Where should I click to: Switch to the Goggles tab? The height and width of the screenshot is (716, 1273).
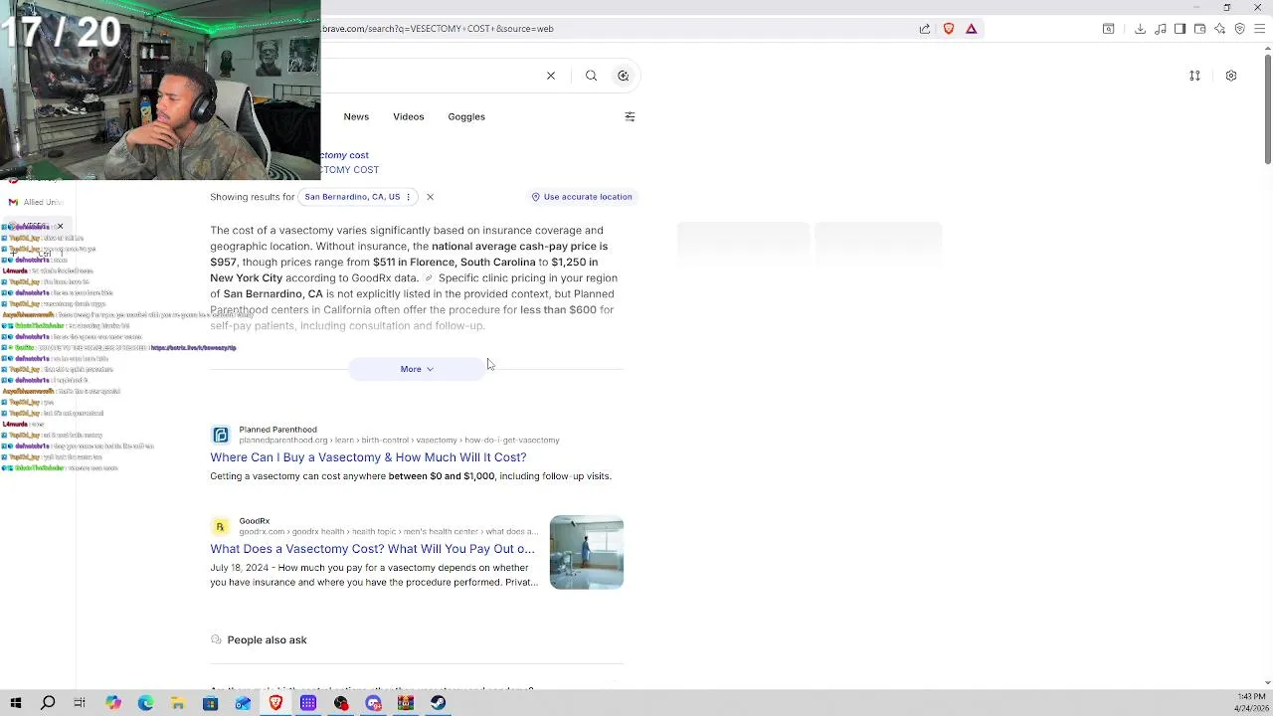click(466, 116)
